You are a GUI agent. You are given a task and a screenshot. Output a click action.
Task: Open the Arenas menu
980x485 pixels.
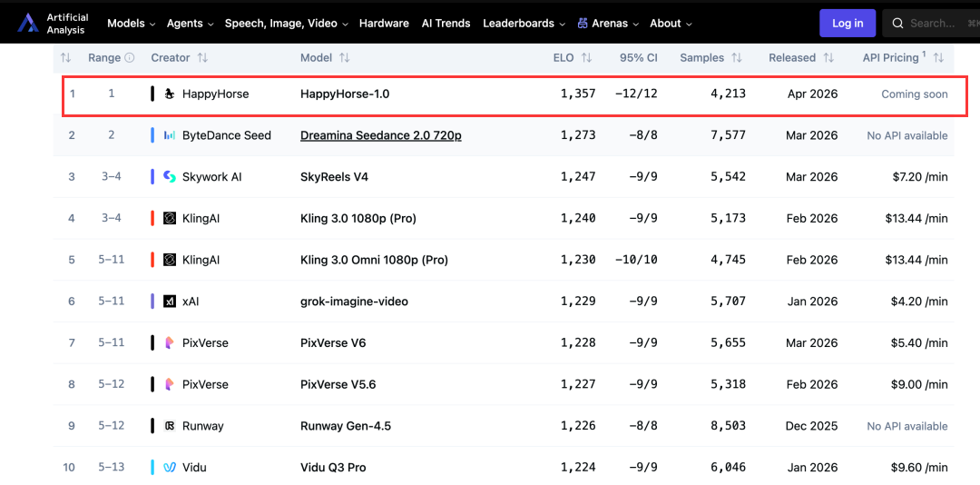click(x=608, y=24)
